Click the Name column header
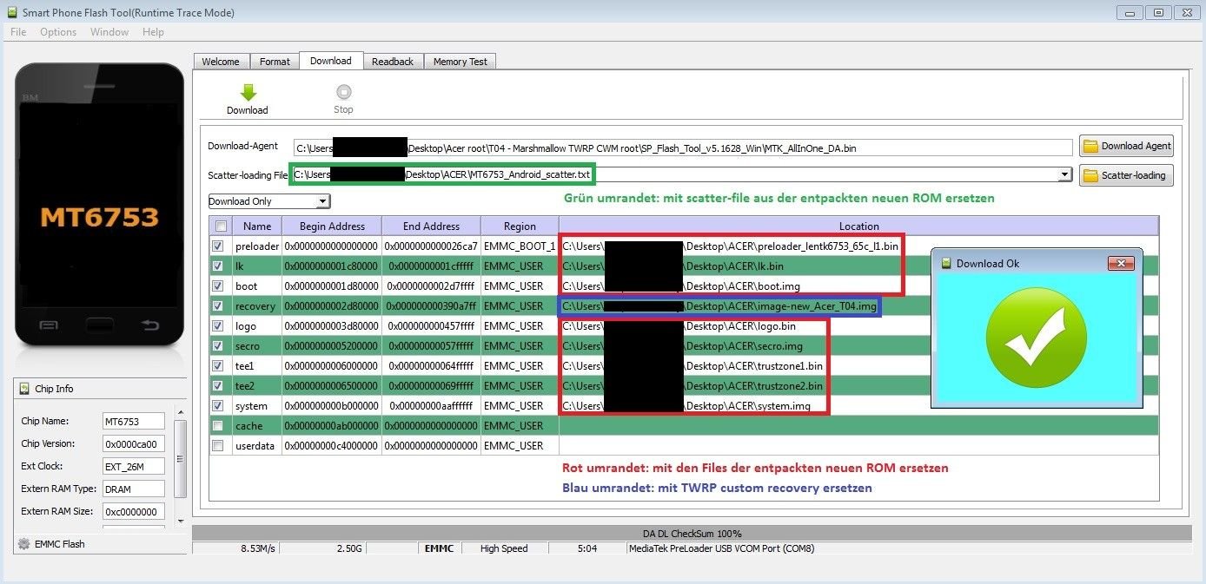 [x=257, y=226]
